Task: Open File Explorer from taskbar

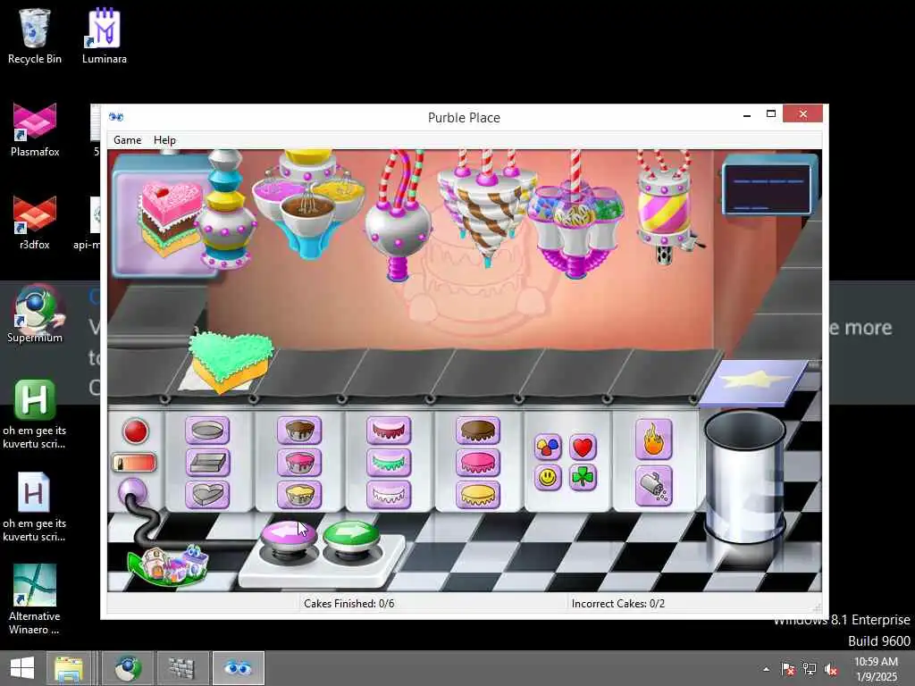Action: pos(69,668)
